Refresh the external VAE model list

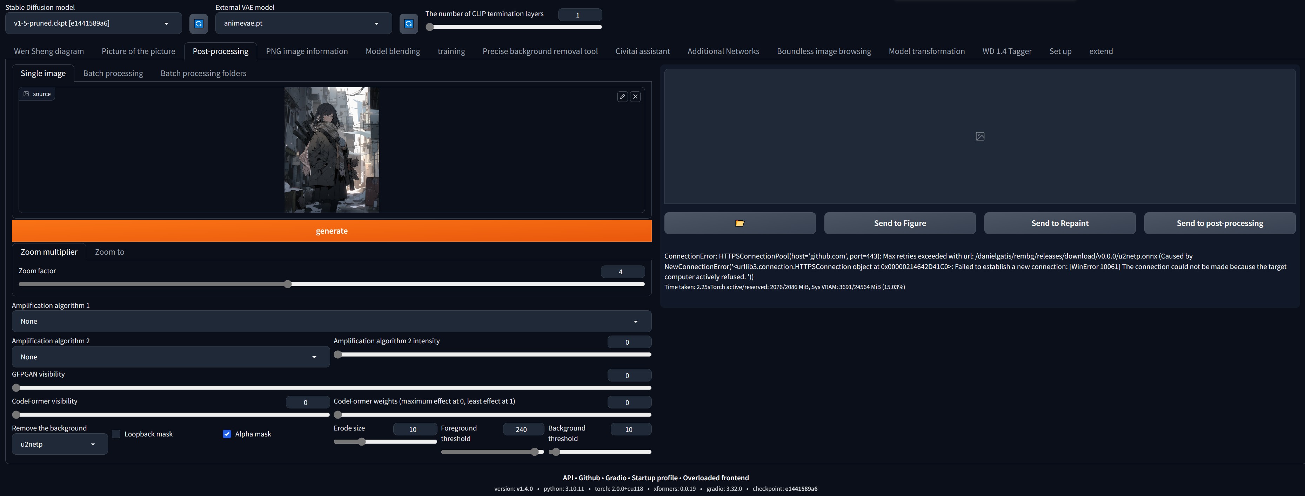click(x=408, y=23)
